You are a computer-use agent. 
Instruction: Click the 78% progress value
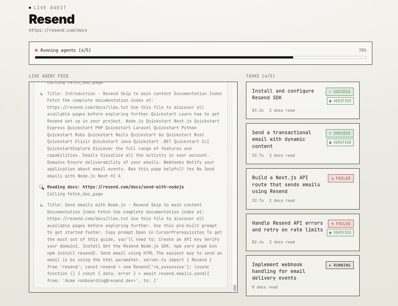click(362, 50)
